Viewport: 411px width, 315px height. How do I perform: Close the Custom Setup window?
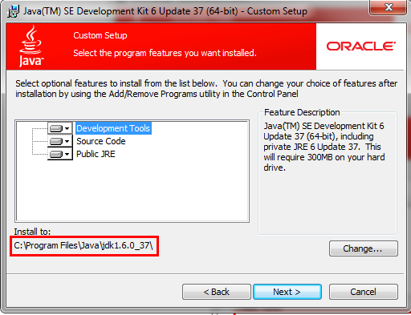coord(389,7)
